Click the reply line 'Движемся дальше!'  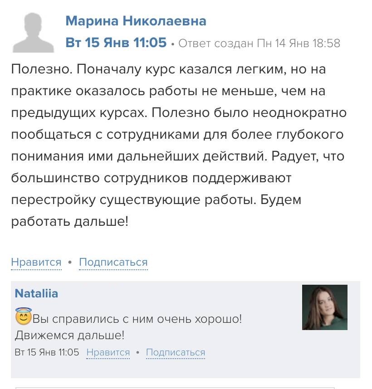tap(69, 336)
